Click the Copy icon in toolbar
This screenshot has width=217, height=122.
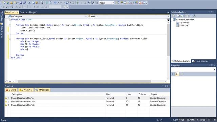pyautogui.click(x=33, y=3)
